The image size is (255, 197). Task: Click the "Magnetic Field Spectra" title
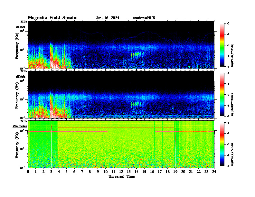coord(53,18)
